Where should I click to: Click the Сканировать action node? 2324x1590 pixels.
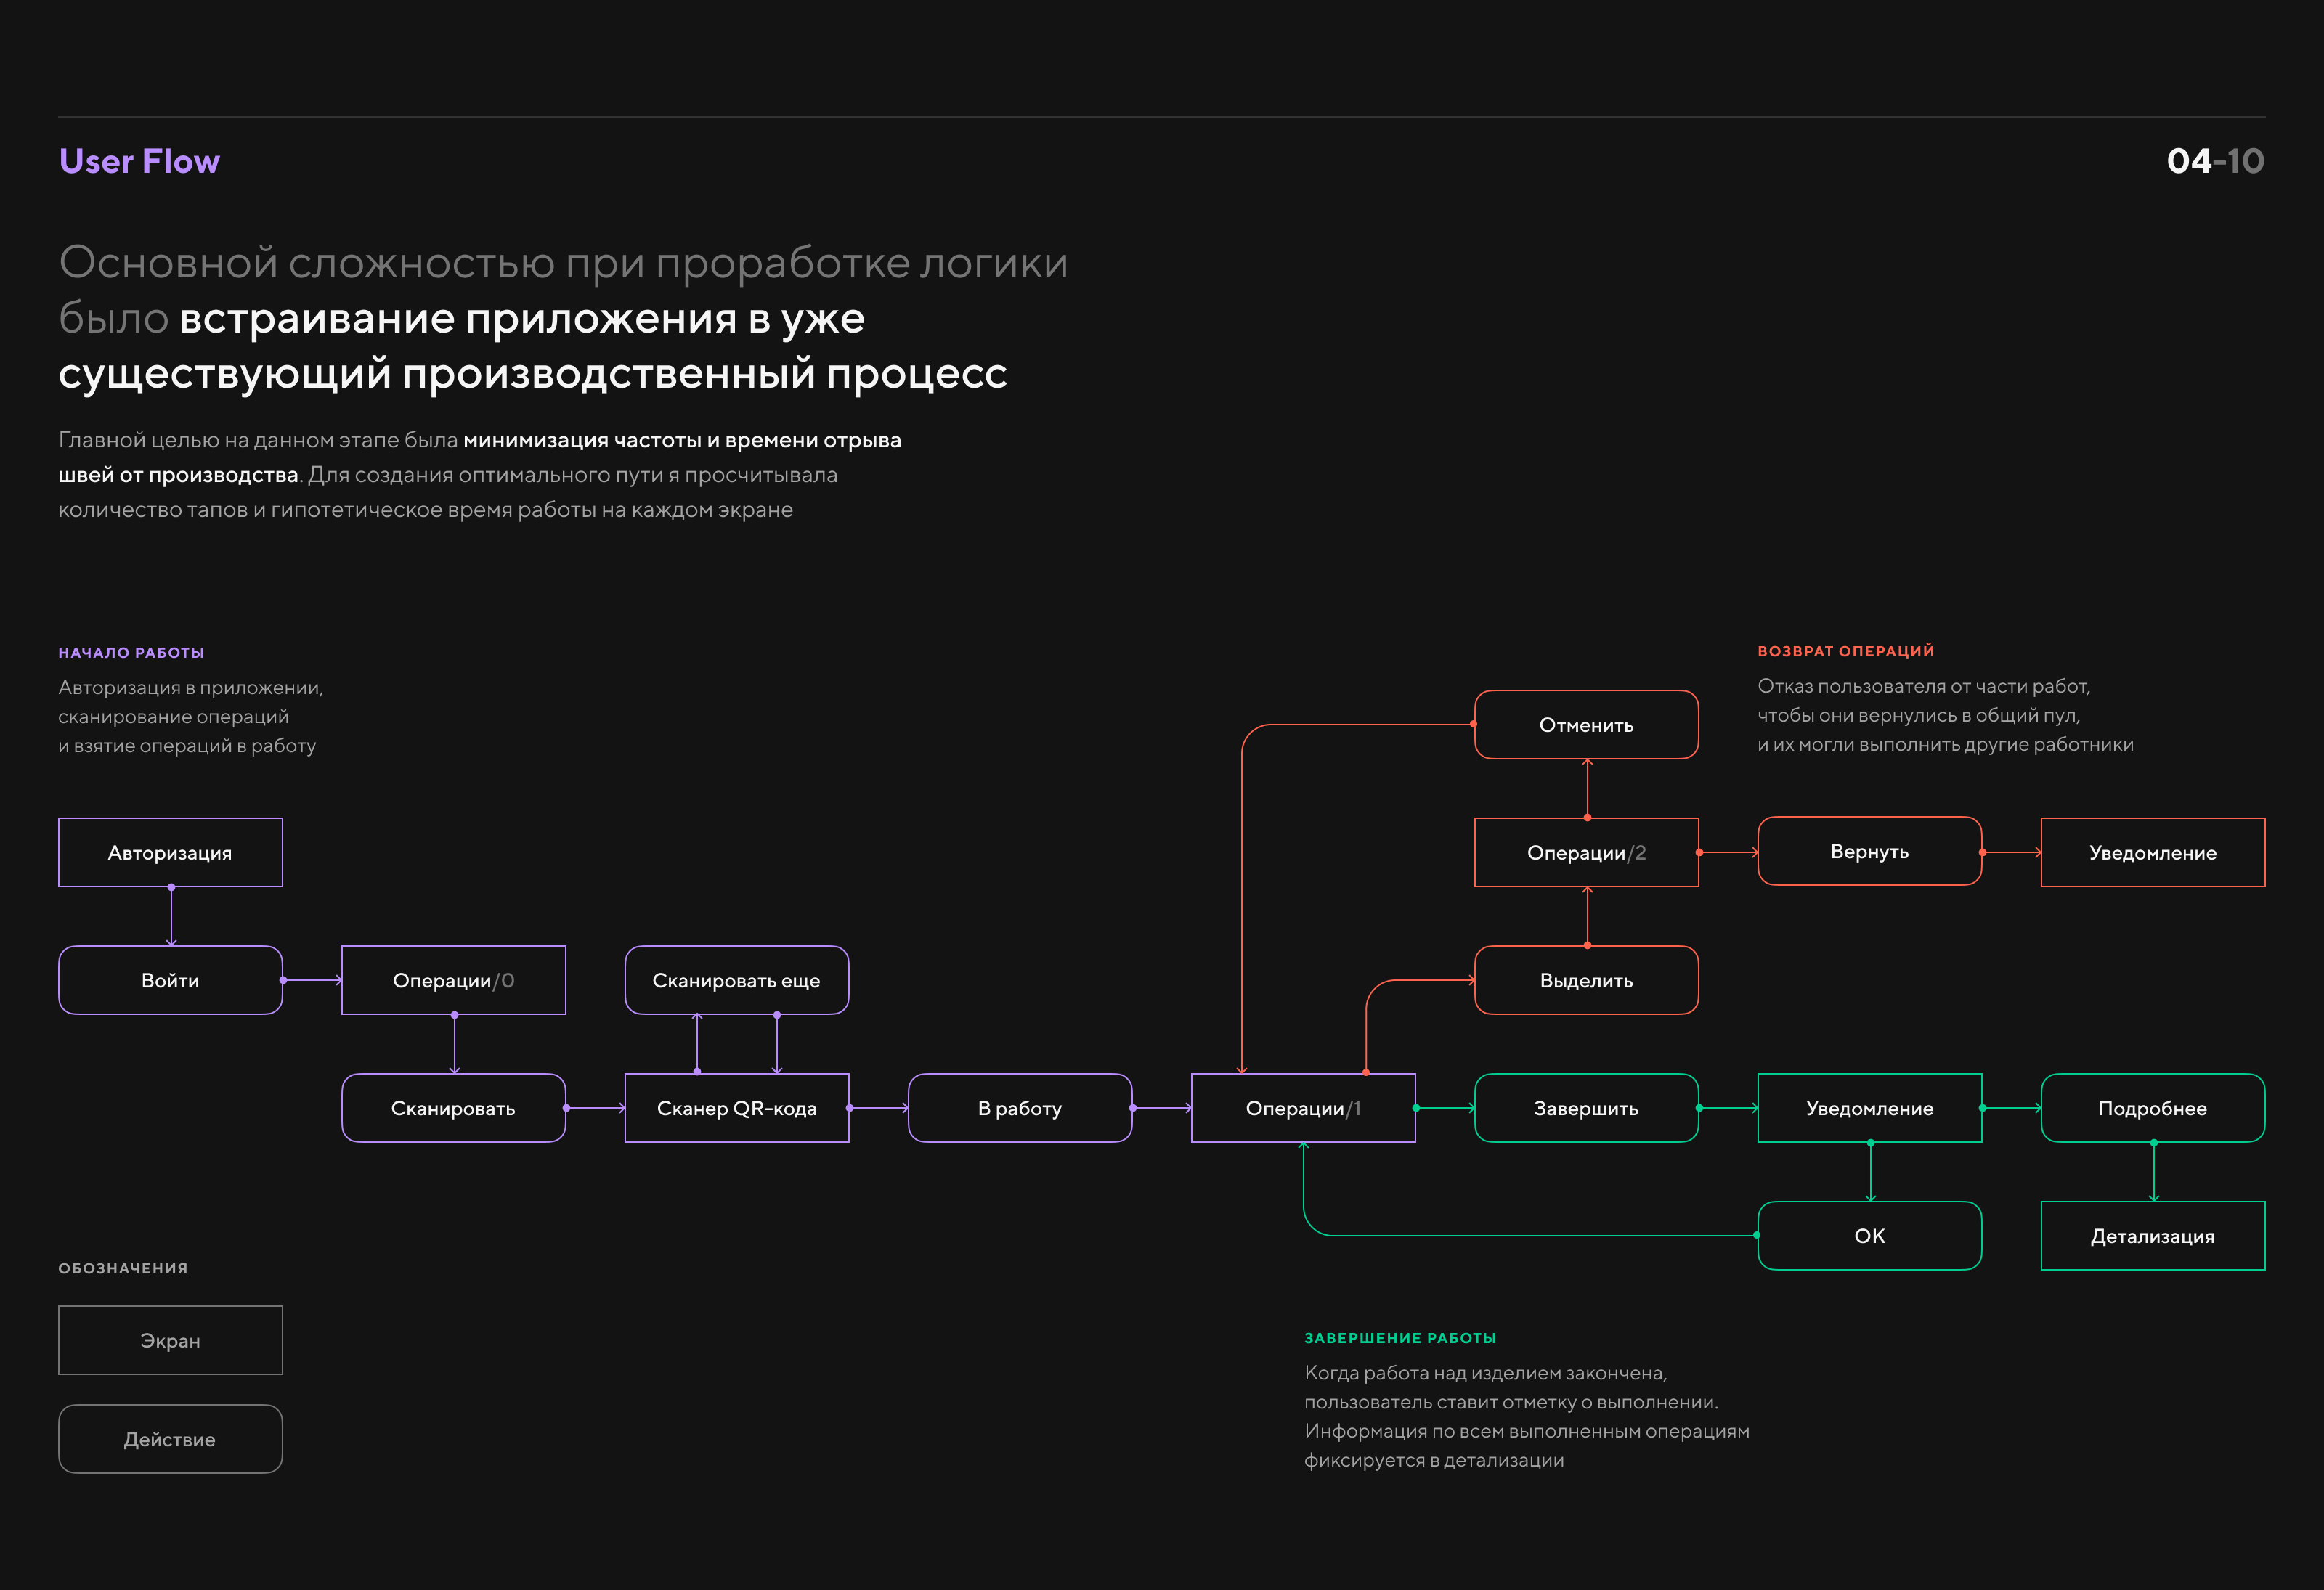[453, 1108]
